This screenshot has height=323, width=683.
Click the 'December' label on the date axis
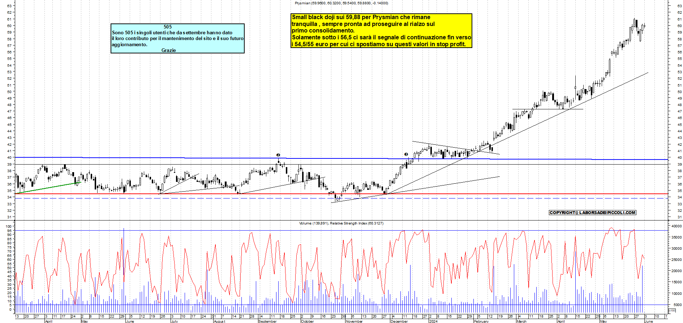(x=399, y=321)
